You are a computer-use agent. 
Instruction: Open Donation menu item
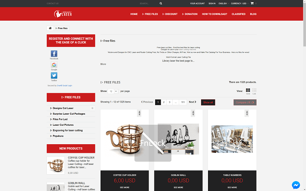[x=190, y=14]
